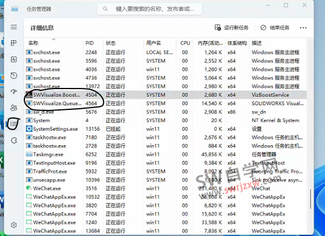Click the Run new task button

click(232, 28)
